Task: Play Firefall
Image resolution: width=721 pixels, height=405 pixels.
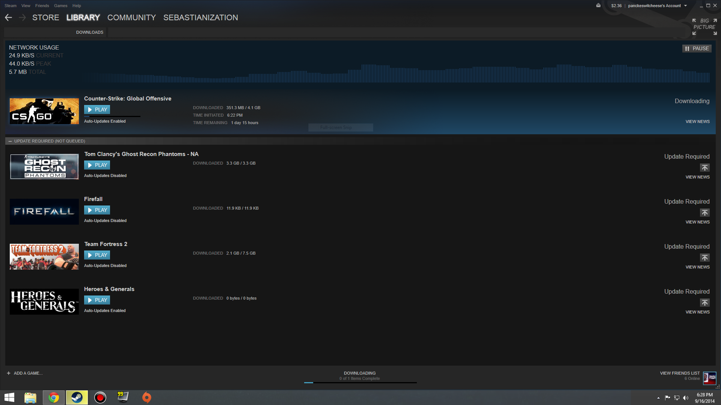Action: coord(97,210)
